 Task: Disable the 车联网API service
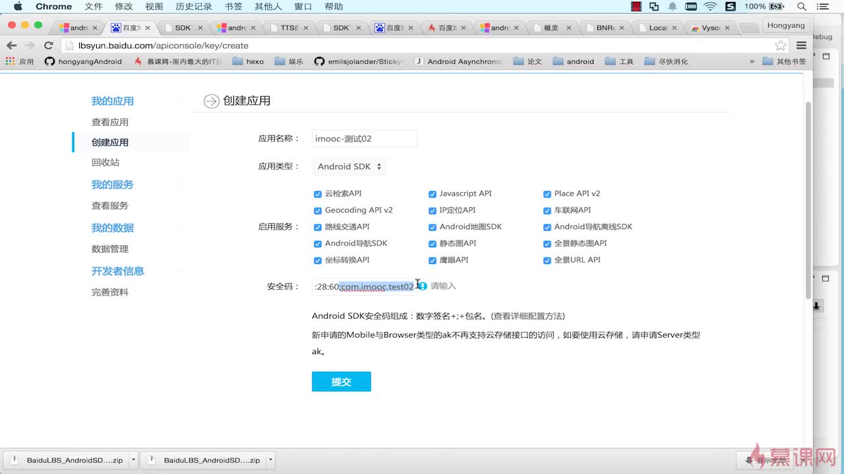point(547,211)
